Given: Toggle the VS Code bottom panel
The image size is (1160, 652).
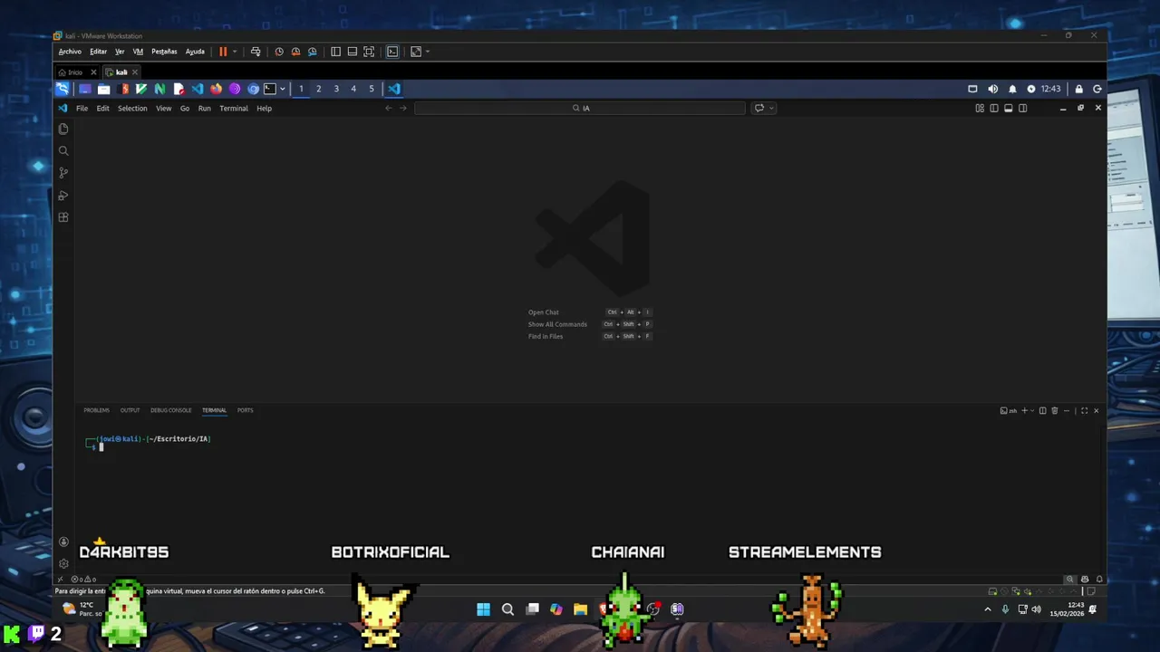Looking at the screenshot, I should [1009, 108].
